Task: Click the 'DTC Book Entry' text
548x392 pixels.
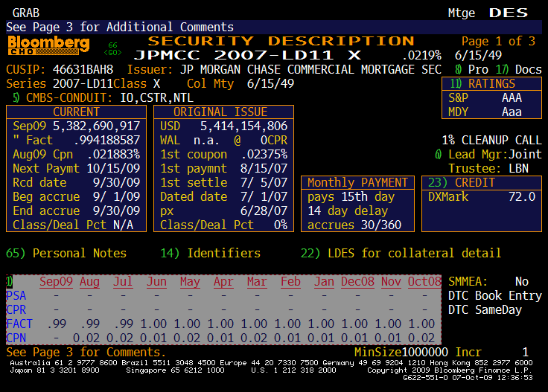Action: coord(495,295)
